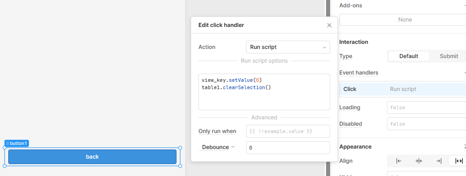
Task: Click the Add-ons None box
Action: pyautogui.click(x=403, y=20)
